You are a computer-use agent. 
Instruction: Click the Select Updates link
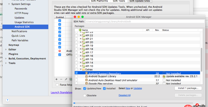[x=138, y=88]
